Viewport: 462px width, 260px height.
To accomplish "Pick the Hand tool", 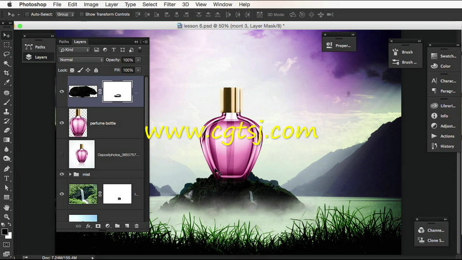I will 6,207.
